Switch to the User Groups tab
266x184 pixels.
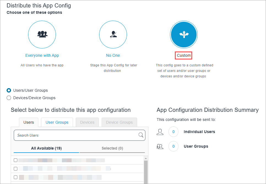pyautogui.click(x=57, y=122)
